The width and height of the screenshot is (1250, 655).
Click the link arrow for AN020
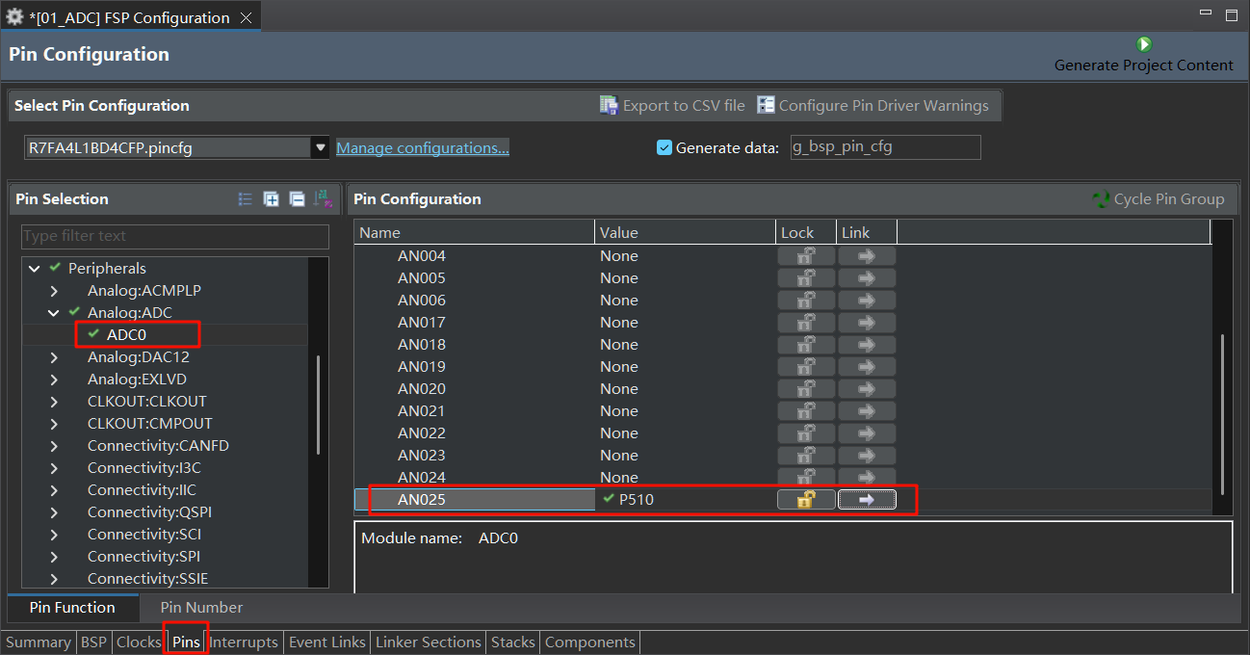tap(867, 388)
